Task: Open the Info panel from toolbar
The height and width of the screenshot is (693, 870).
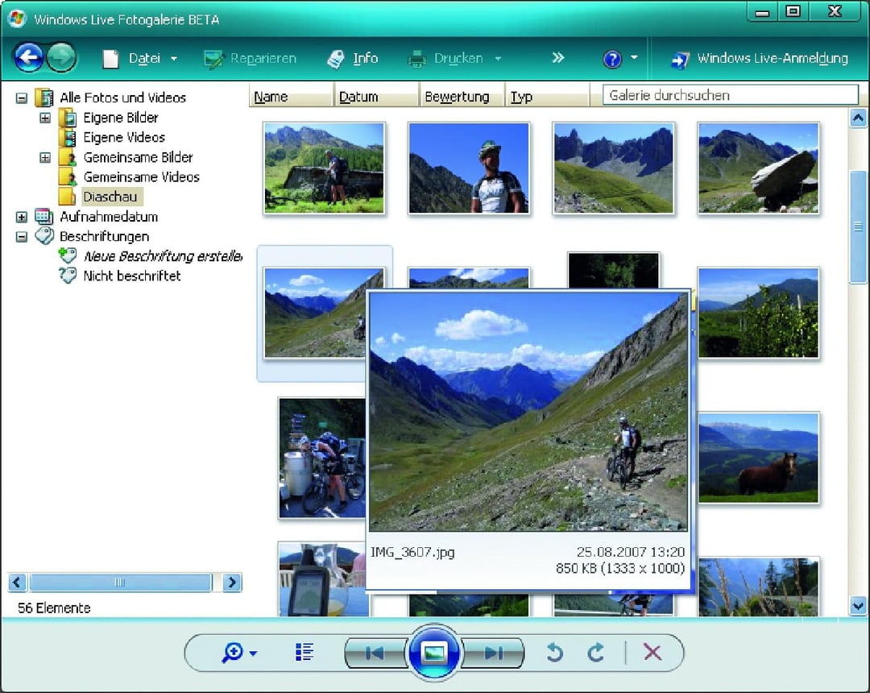Action: [353, 59]
